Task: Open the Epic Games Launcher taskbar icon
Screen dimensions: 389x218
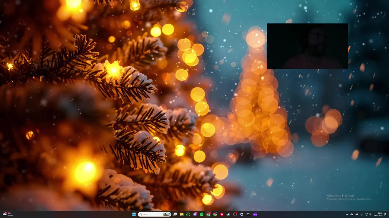Action: click(x=248, y=214)
